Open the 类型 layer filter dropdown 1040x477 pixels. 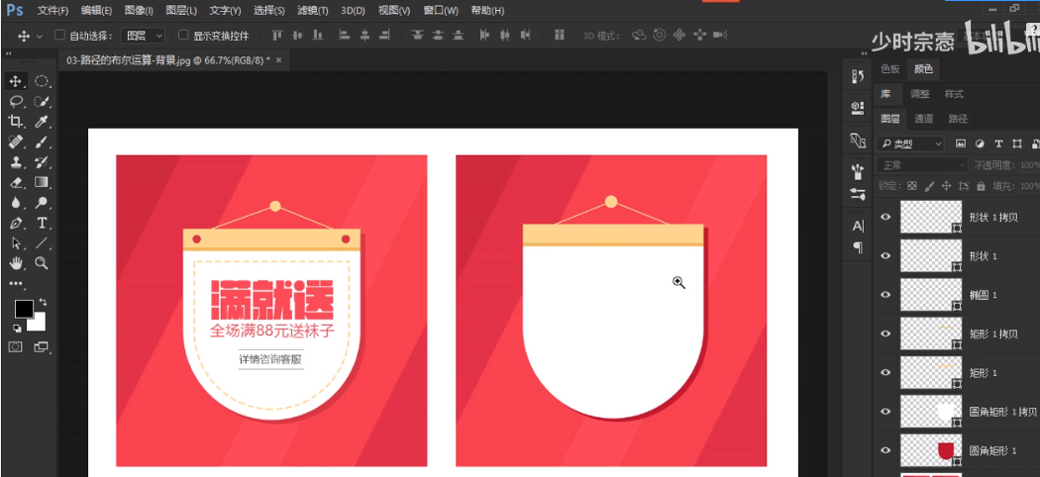(909, 143)
